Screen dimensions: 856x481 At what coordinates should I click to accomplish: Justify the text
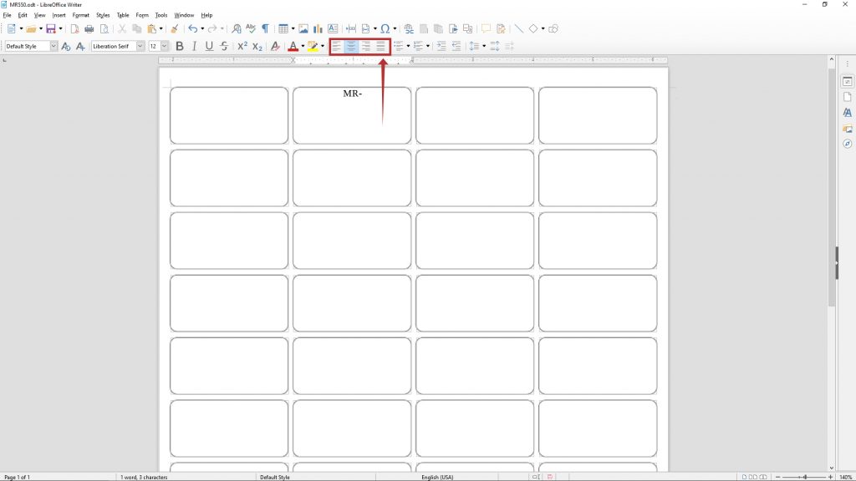[x=380, y=47]
